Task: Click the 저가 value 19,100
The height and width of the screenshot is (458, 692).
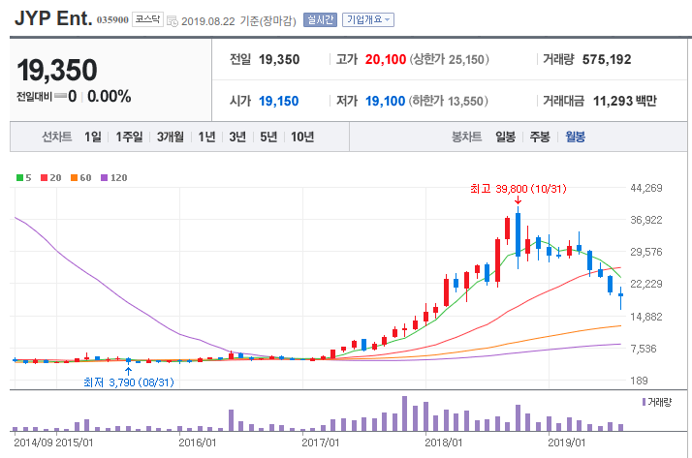Action: click(385, 102)
